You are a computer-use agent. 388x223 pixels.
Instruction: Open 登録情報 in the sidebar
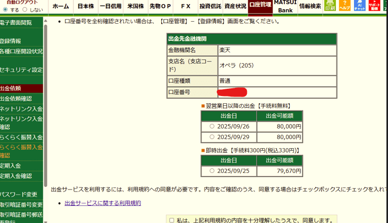[10, 41]
